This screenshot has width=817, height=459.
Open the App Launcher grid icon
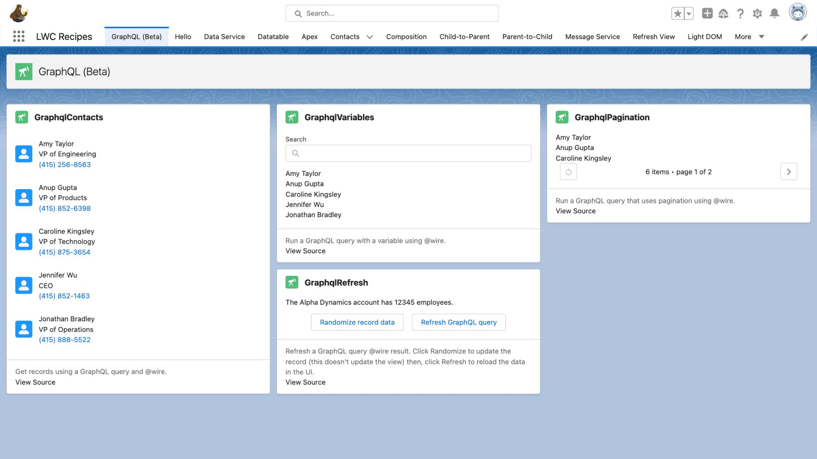coord(19,36)
